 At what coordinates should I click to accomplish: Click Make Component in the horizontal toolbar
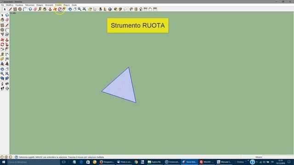pyautogui.click(x=30, y=9)
